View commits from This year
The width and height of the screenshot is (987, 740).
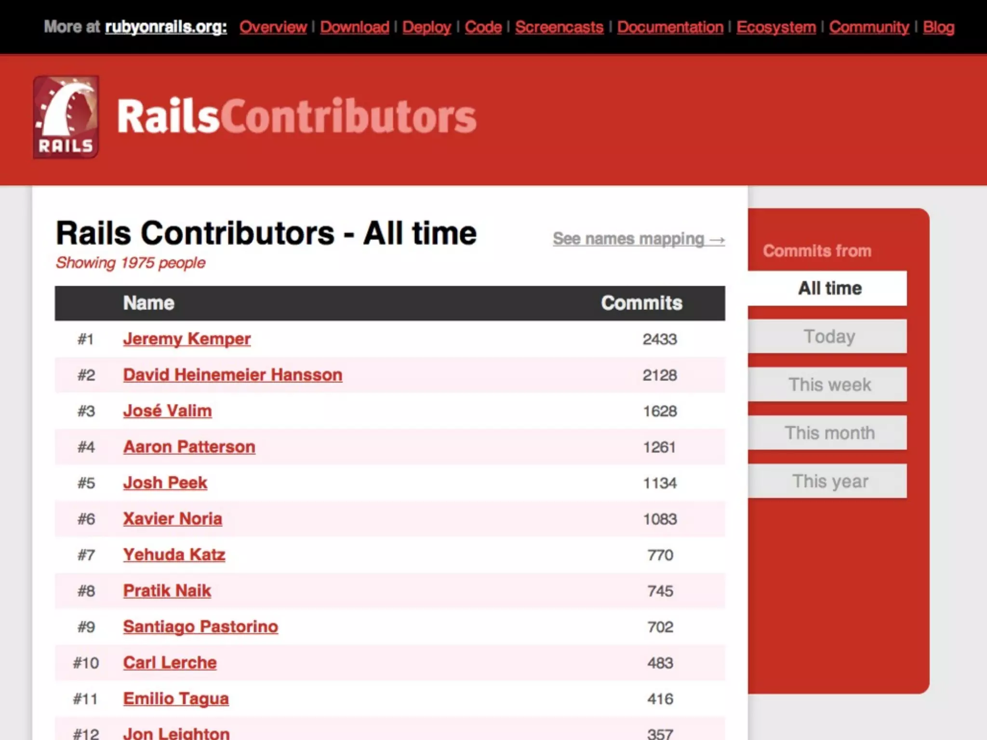829,481
